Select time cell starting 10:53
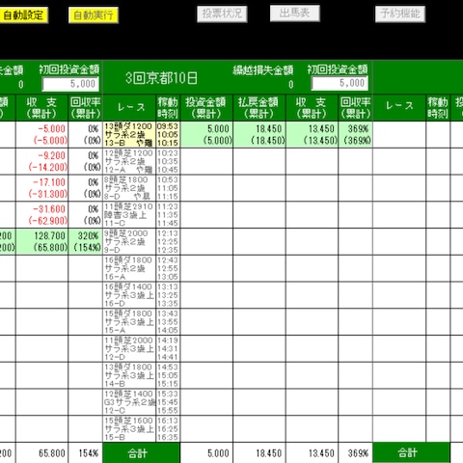Screen dimensions: 463x463 [x=168, y=188]
